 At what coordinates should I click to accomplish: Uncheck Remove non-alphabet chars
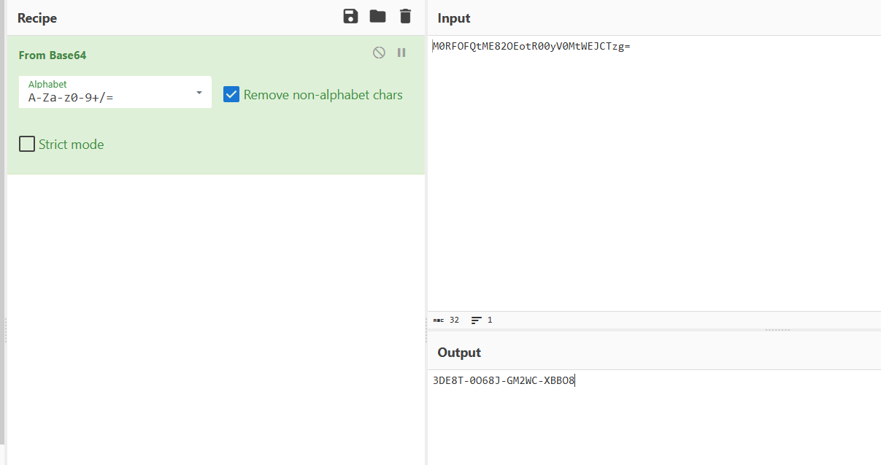[x=231, y=94]
